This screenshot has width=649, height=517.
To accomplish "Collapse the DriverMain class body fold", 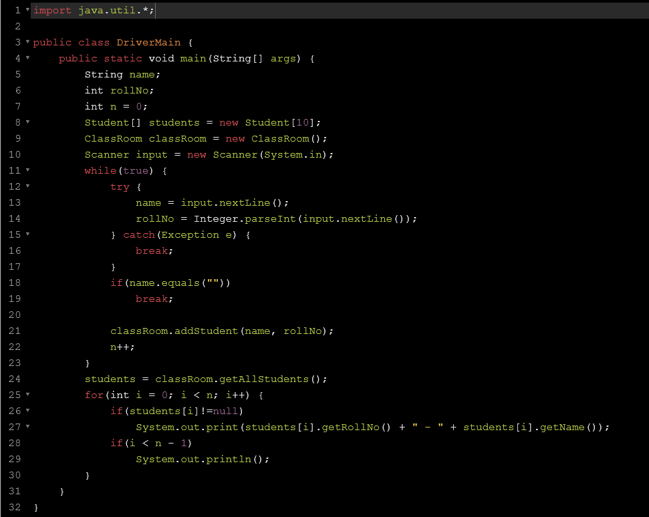I will click(x=27, y=42).
